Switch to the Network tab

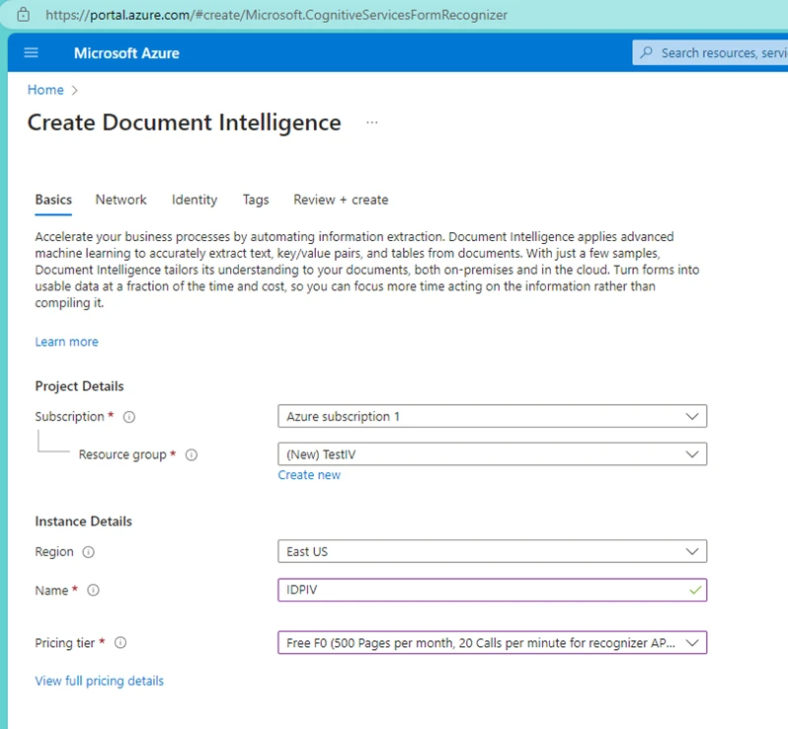[121, 200]
